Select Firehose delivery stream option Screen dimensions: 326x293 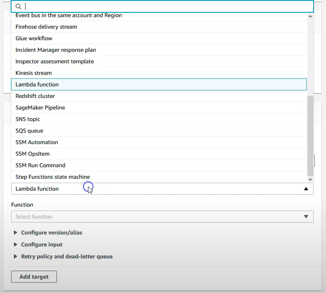(159, 27)
